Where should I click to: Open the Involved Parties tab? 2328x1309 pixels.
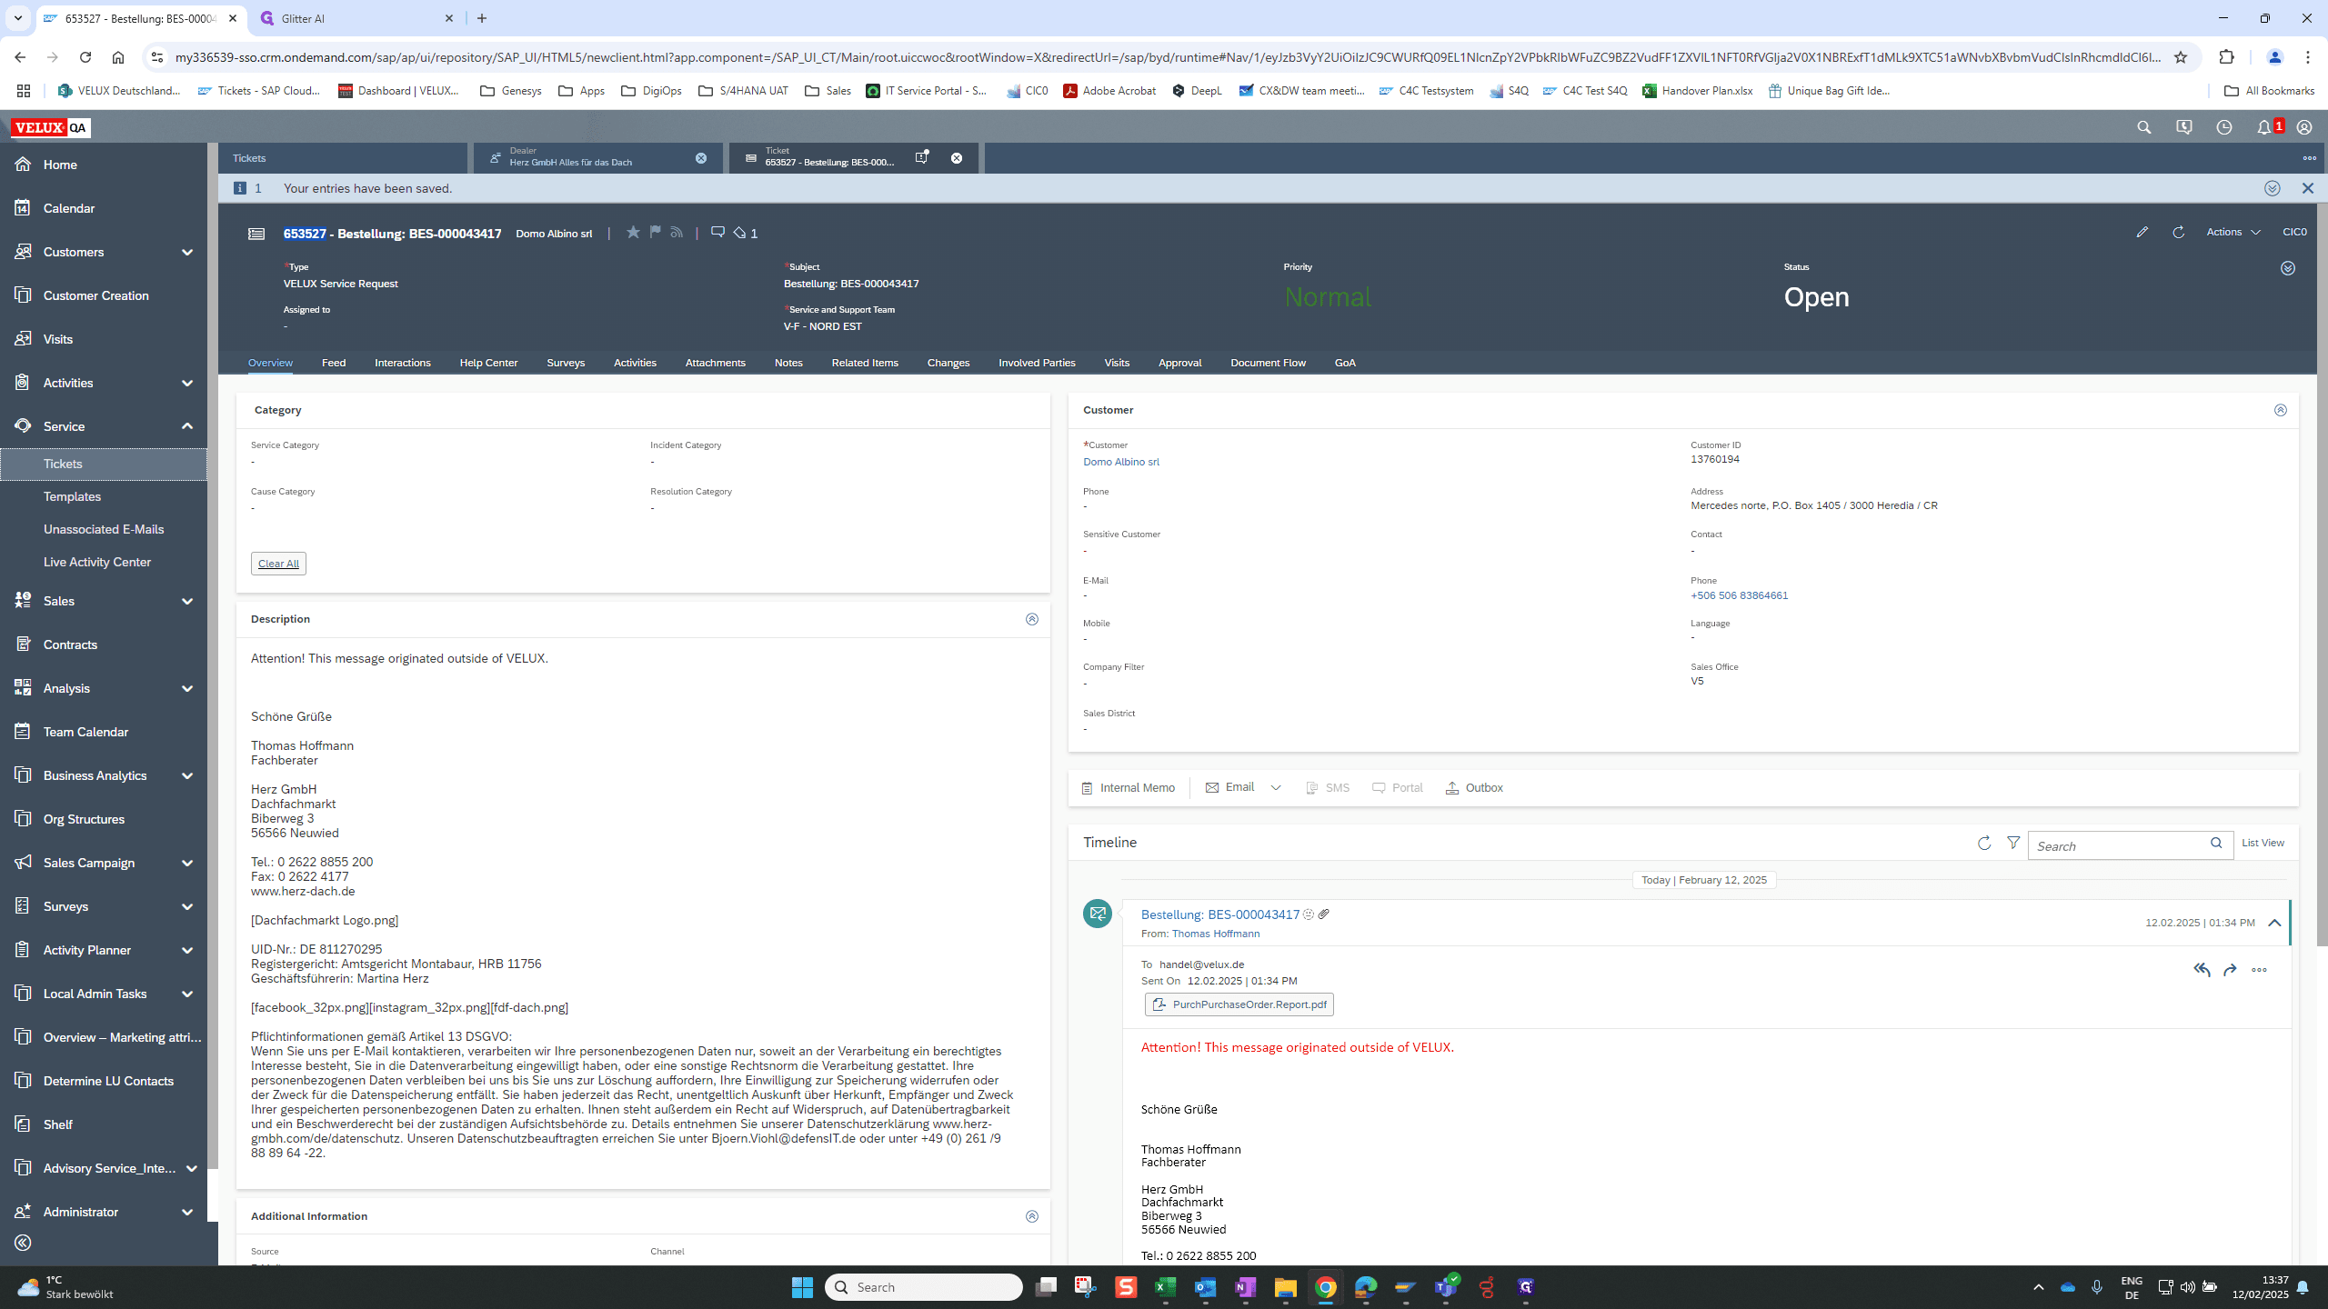click(1037, 363)
